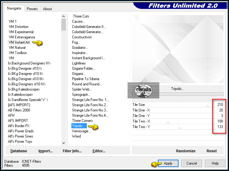This screenshot has height=171, width=229.
Task: Cancel the filter dialog
Action: [x=191, y=163]
